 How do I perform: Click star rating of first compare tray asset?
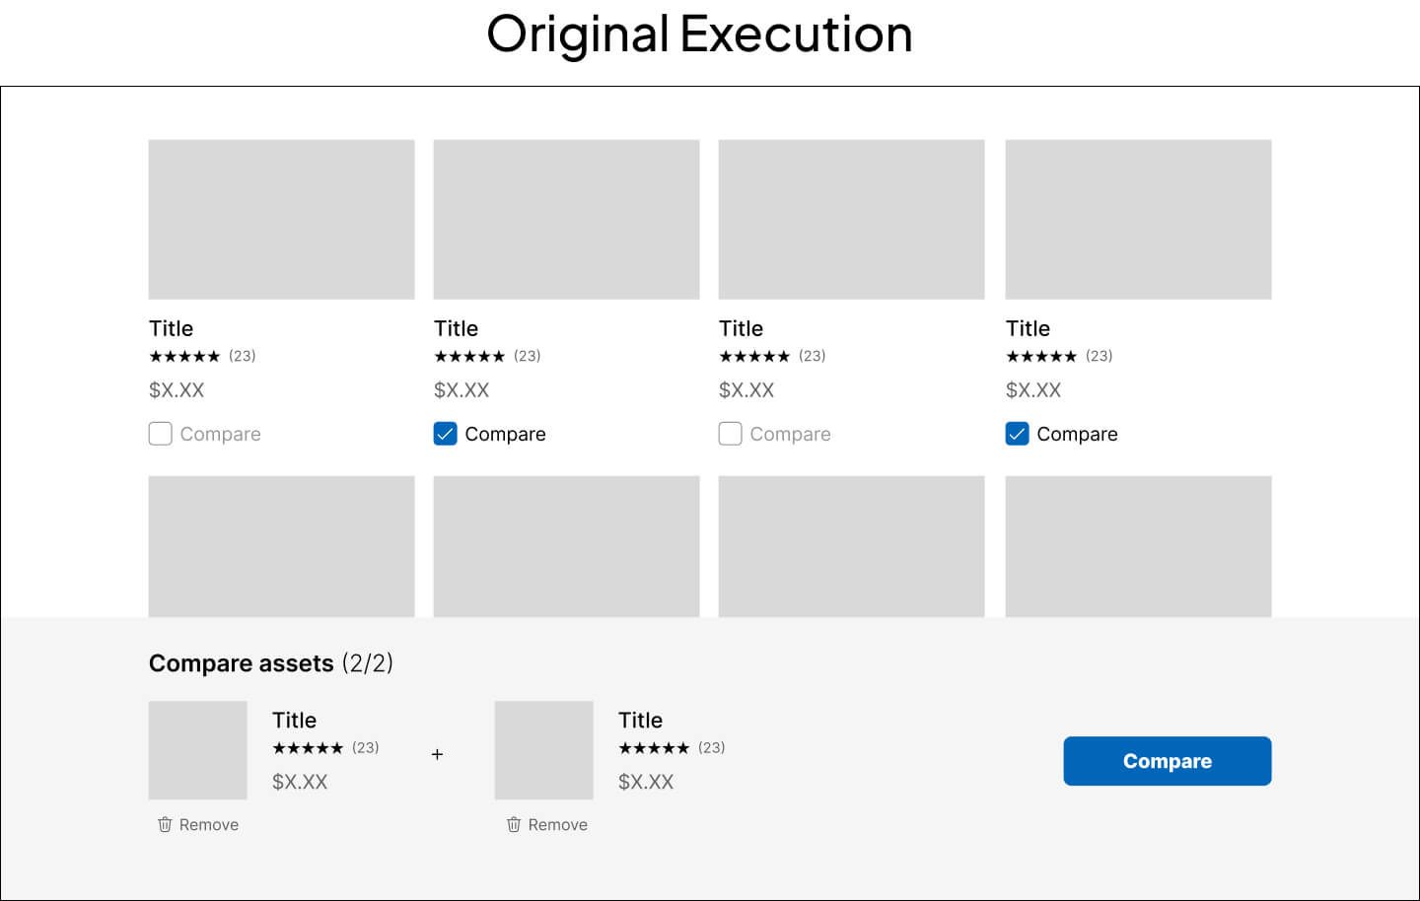(x=308, y=748)
